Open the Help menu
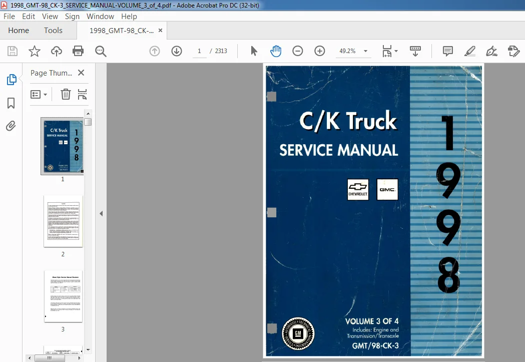525x362 pixels. coord(129,17)
